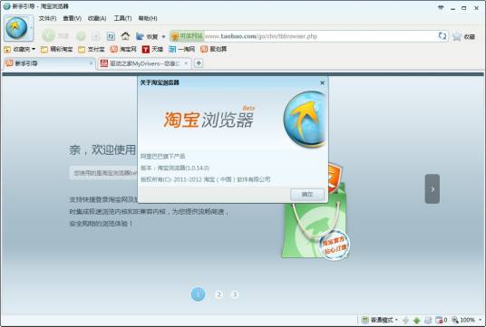The image size is (486, 327).
Task: Click the green diamond icon in status bar
Action: pos(417,320)
